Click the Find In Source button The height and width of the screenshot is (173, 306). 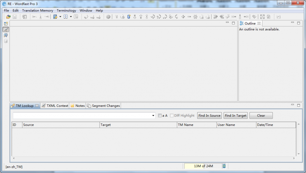tap(209, 116)
